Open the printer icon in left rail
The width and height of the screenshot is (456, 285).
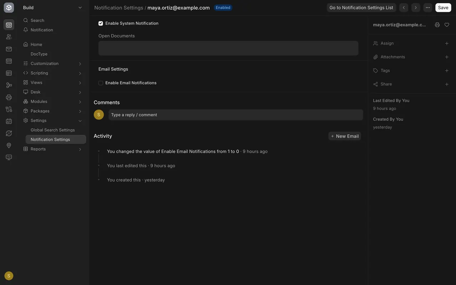(9, 97)
